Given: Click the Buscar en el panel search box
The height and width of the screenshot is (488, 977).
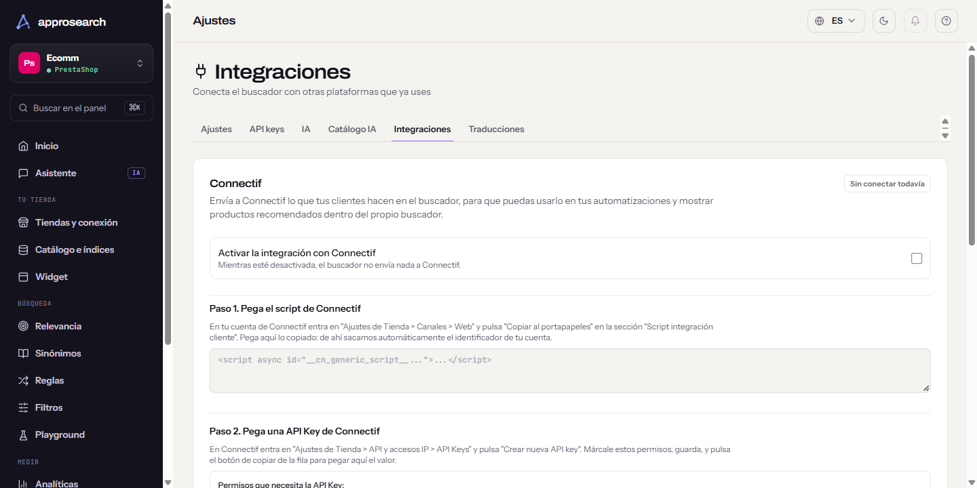Looking at the screenshot, I should coord(81,108).
